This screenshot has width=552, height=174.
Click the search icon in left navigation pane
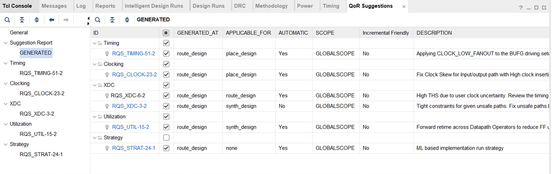tap(7, 20)
